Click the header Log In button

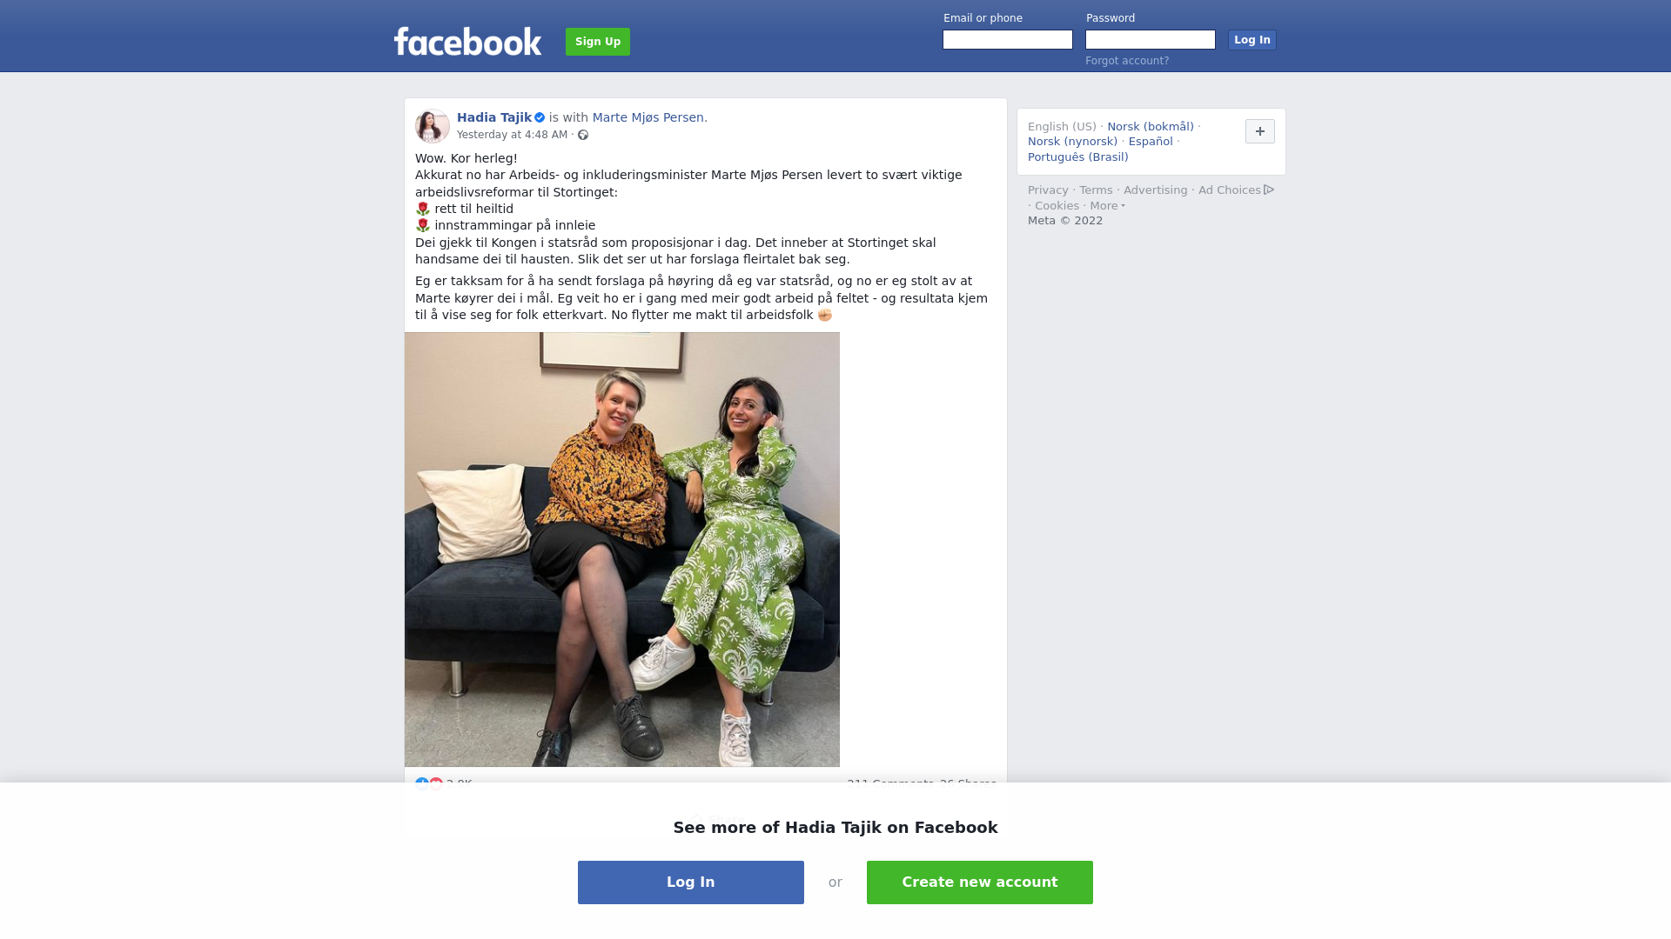tap(1252, 40)
